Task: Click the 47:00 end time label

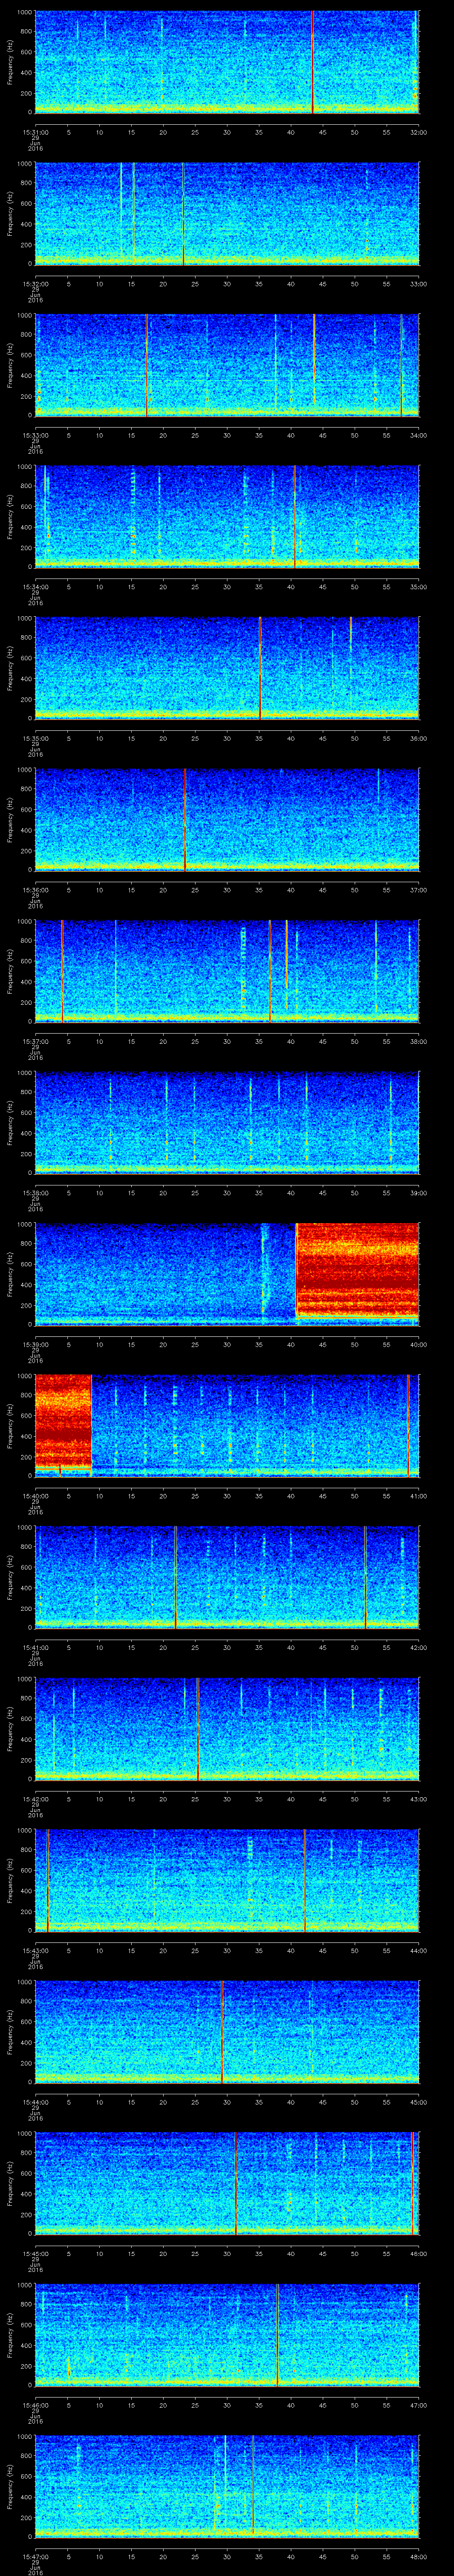Action: coord(418,2405)
